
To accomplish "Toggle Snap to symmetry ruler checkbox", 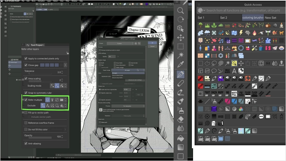I will click(x=26, y=93).
